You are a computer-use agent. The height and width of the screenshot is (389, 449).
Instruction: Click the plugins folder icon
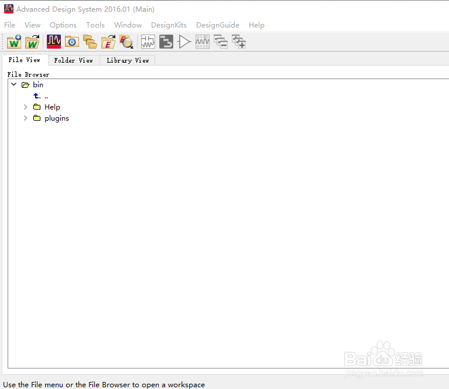coord(37,118)
